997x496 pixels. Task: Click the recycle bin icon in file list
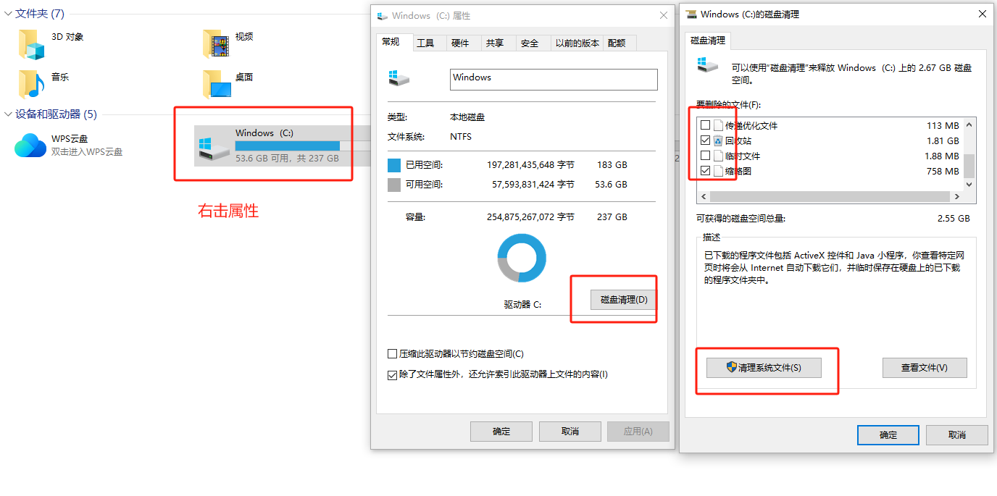point(718,140)
